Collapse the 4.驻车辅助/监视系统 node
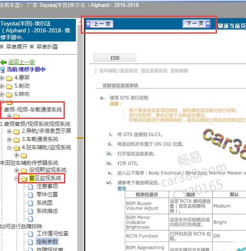The image size is (246, 251). coord(9,148)
